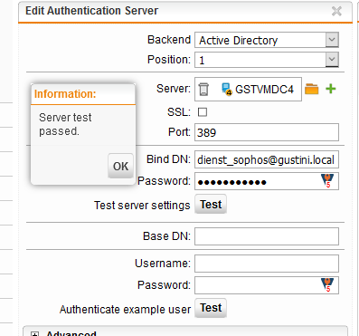Click the trash icon beside GSTVMDC4 server
359x336 pixels.
[203, 89]
